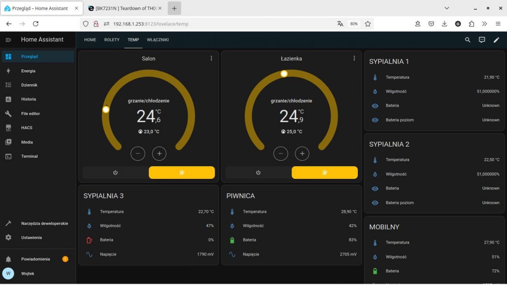507x285 pixels.
Task: Set Łazienka thermostat to heat/cool mode
Action: click(324, 173)
